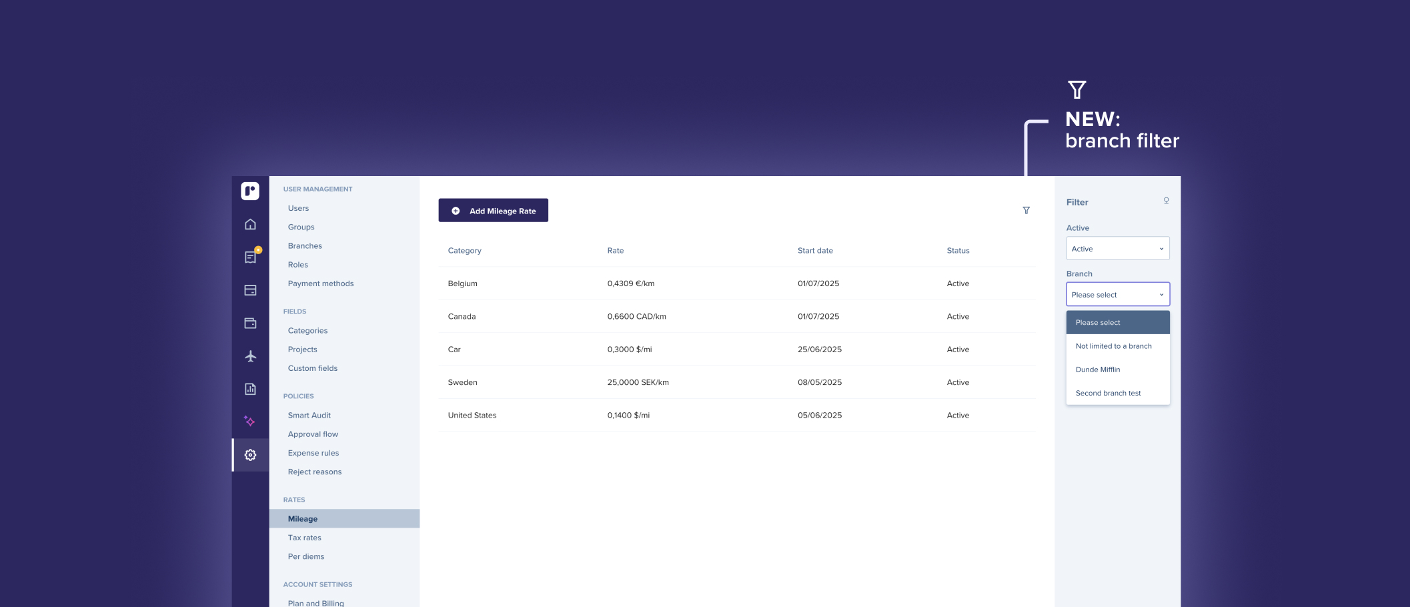Collapse the Branch dropdown
Screen dimensions: 1410x607
[x=1117, y=295]
